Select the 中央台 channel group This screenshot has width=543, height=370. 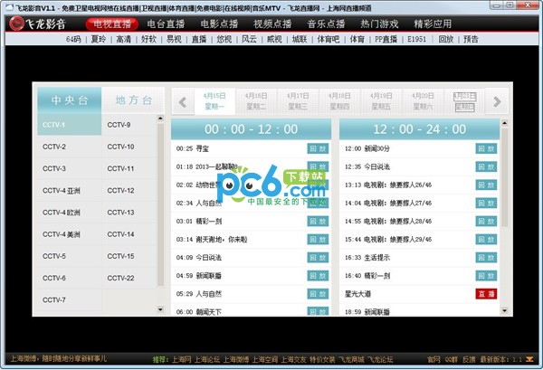coord(69,100)
